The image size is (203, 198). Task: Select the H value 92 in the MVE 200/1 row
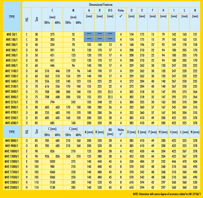[x=163, y=45]
